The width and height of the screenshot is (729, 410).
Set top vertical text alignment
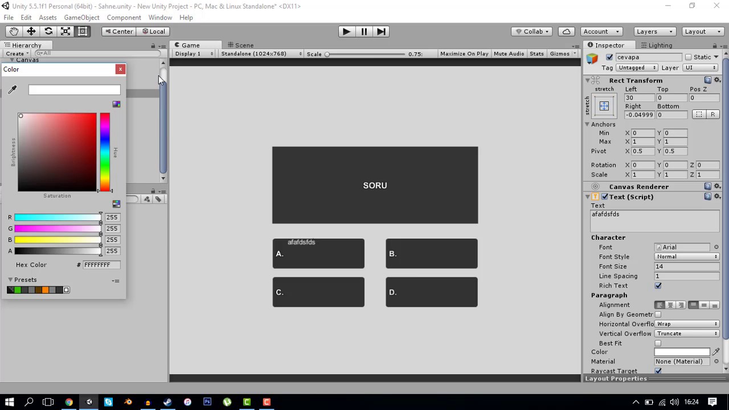[693, 305]
